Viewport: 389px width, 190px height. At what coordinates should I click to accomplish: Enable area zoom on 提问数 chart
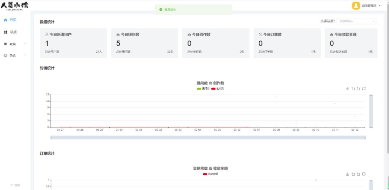[353, 89]
